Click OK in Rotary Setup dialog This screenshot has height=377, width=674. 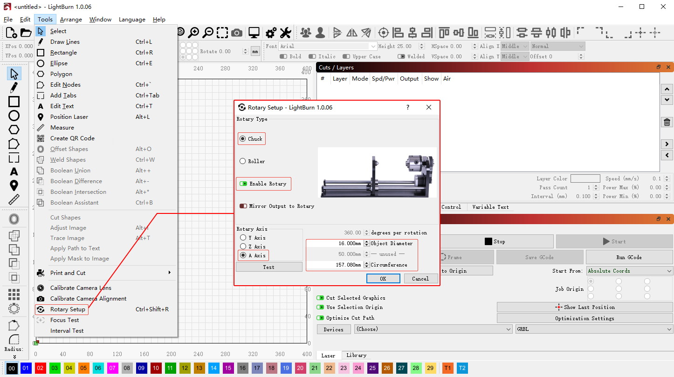click(x=383, y=279)
